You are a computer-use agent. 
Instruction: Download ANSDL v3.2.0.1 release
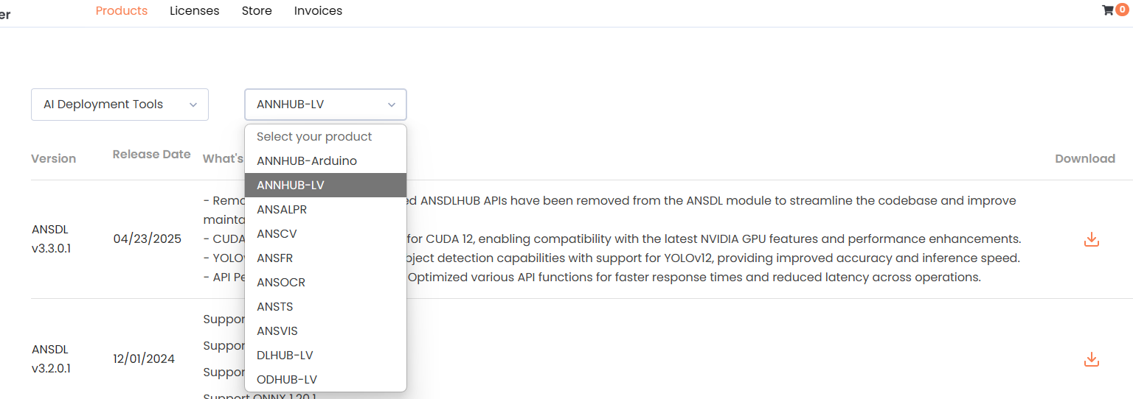click(1092, 359)
